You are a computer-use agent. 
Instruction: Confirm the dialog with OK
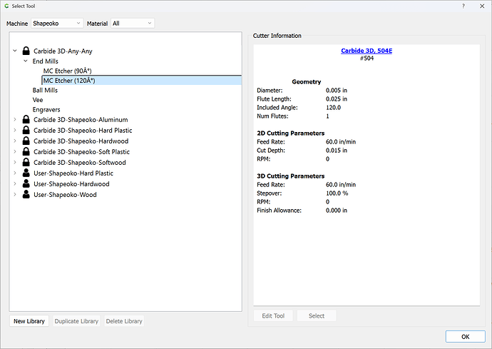tap(466, 336)
